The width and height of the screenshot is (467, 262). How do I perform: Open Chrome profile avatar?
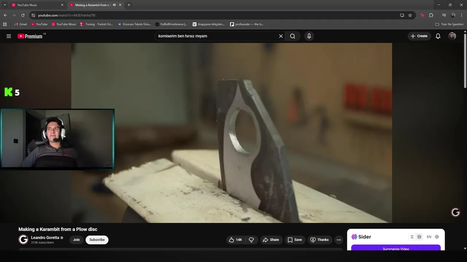[x=453, y=15]
